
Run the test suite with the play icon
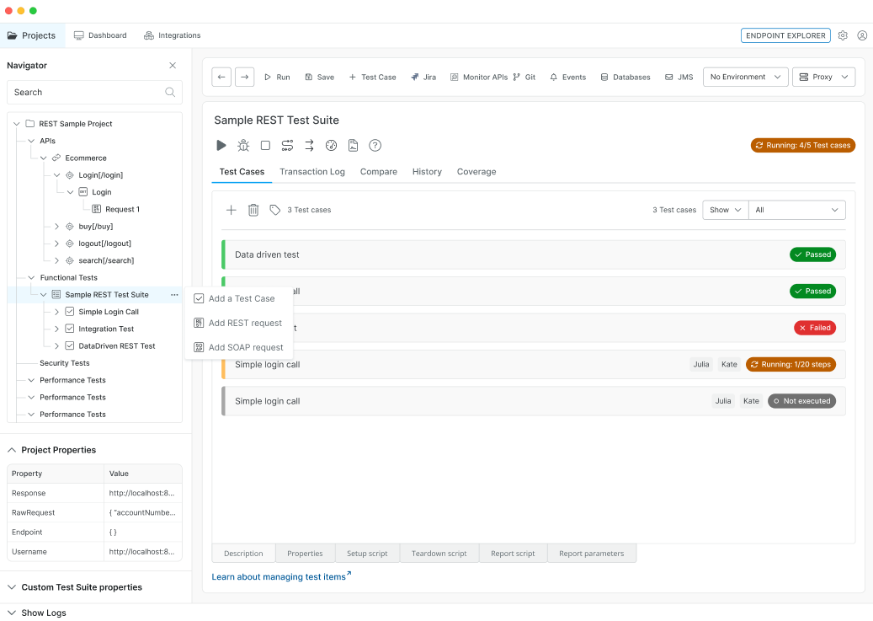pyautogui.click(x=221, y=145)
